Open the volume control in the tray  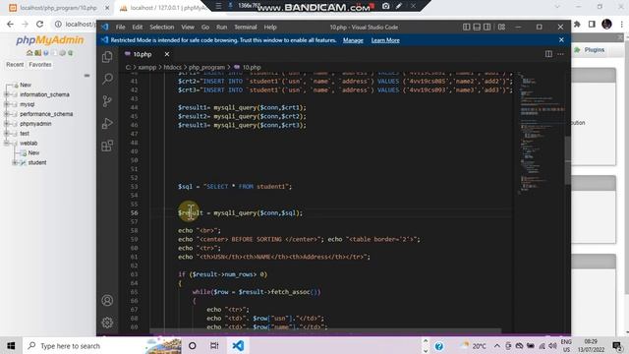pos(552,346)
